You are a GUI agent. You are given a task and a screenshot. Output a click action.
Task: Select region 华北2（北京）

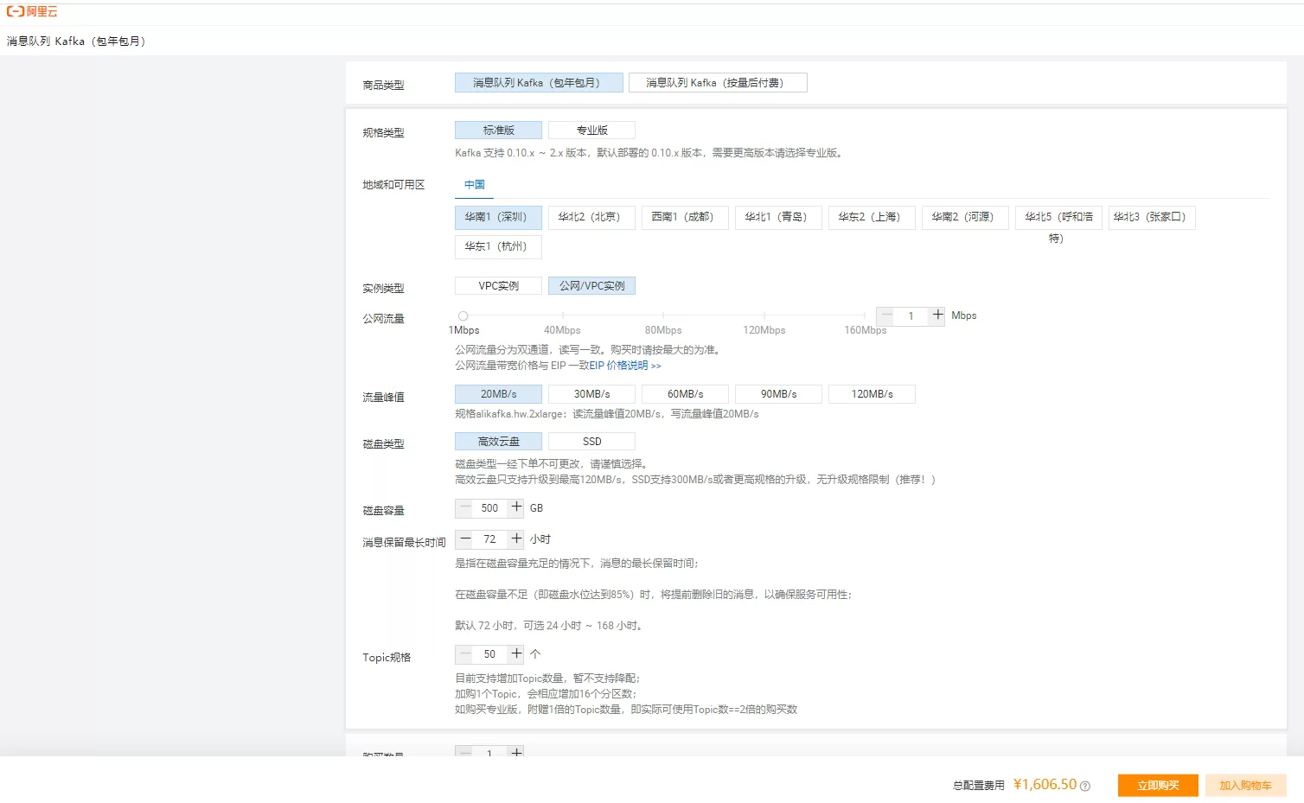point(591,217)
